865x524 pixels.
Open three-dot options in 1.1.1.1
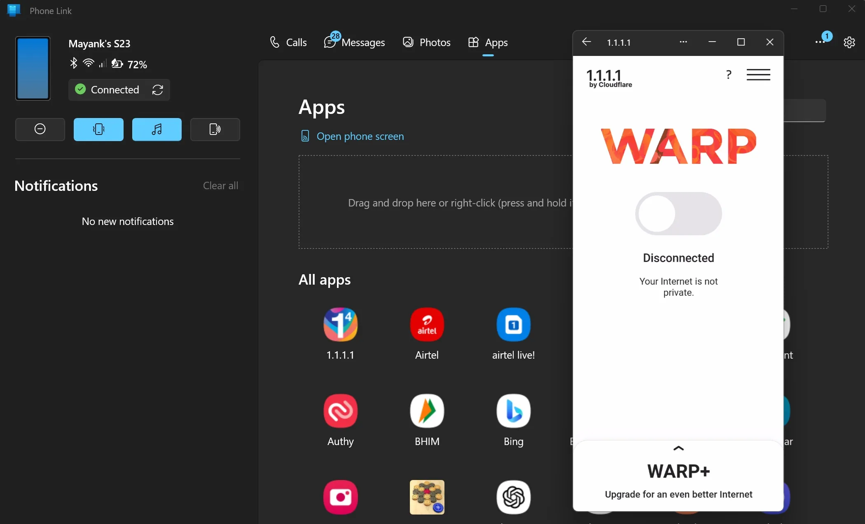pos(683,42)
